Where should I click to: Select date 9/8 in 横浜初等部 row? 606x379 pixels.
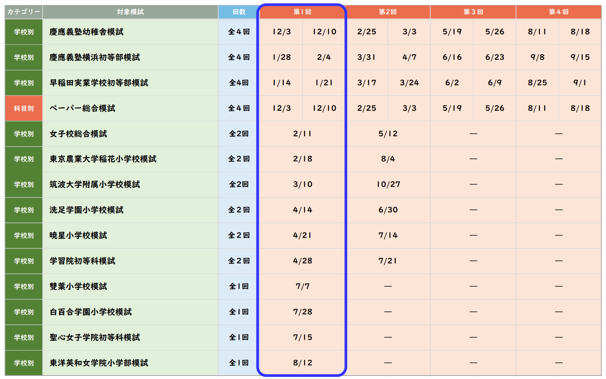(x=537, y=58)
